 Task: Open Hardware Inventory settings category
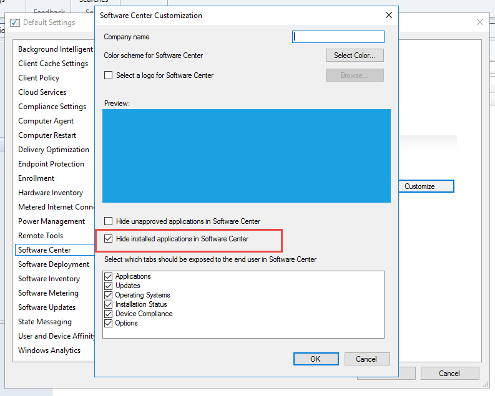pyautogui.click(x=51, y=193)
